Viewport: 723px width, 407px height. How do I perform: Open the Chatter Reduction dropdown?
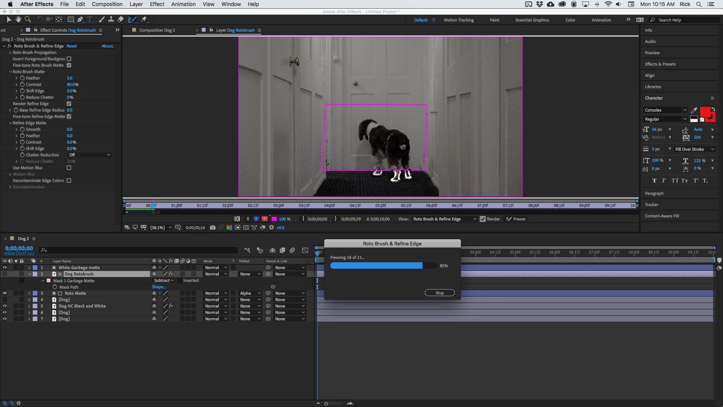pyautogui.click(x=90, y=155)
